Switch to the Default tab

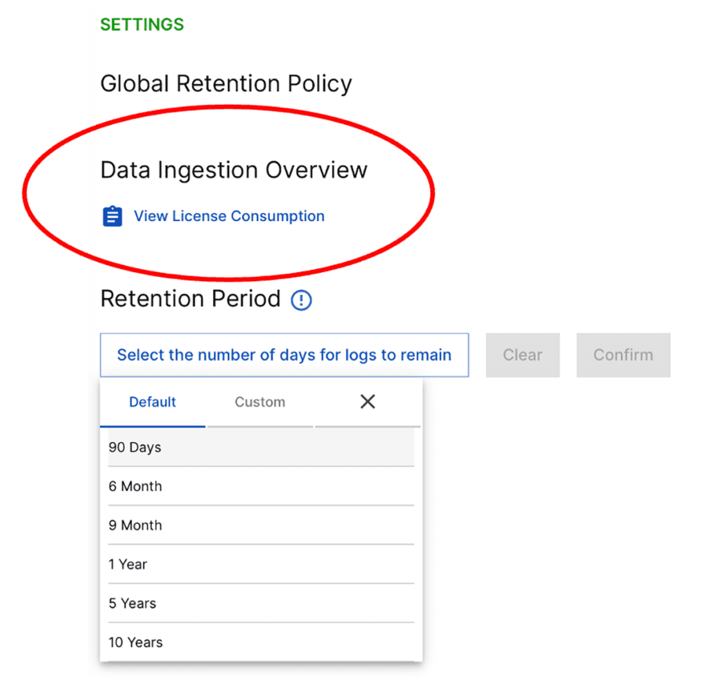(152, 402)
